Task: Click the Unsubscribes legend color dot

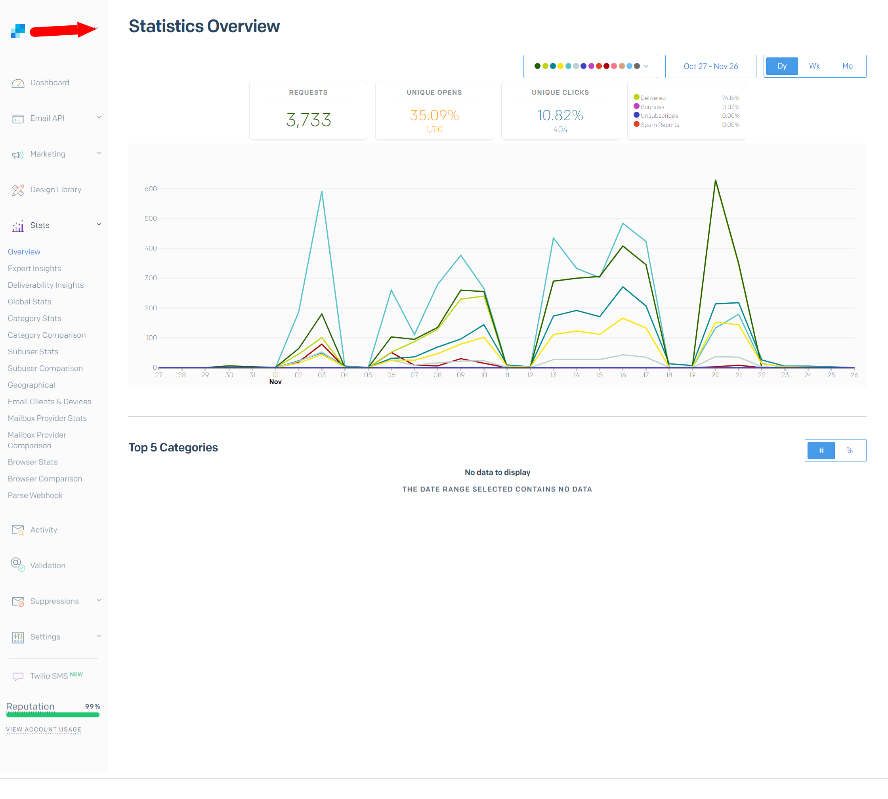Action: [x=636, y=115]
